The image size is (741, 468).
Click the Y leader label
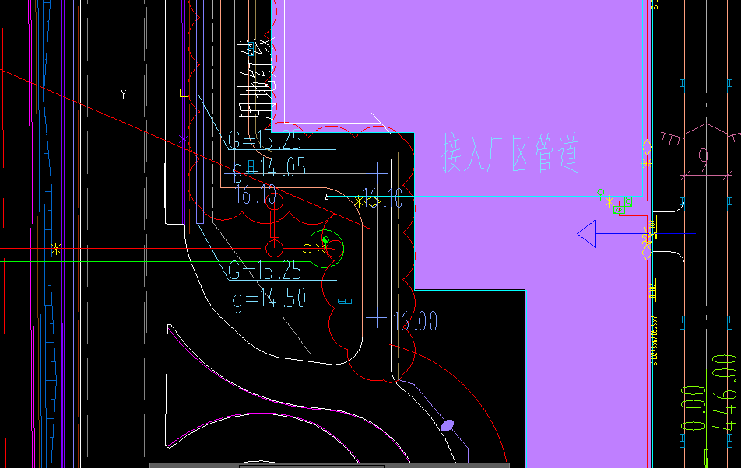123,94
